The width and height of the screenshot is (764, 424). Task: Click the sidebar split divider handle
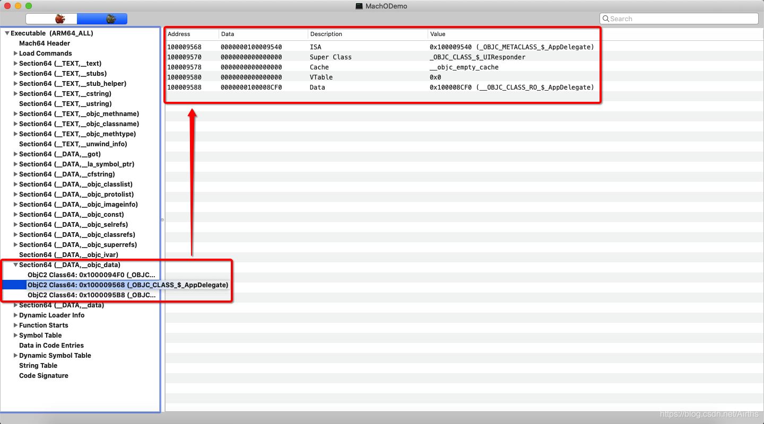(162, 219)
